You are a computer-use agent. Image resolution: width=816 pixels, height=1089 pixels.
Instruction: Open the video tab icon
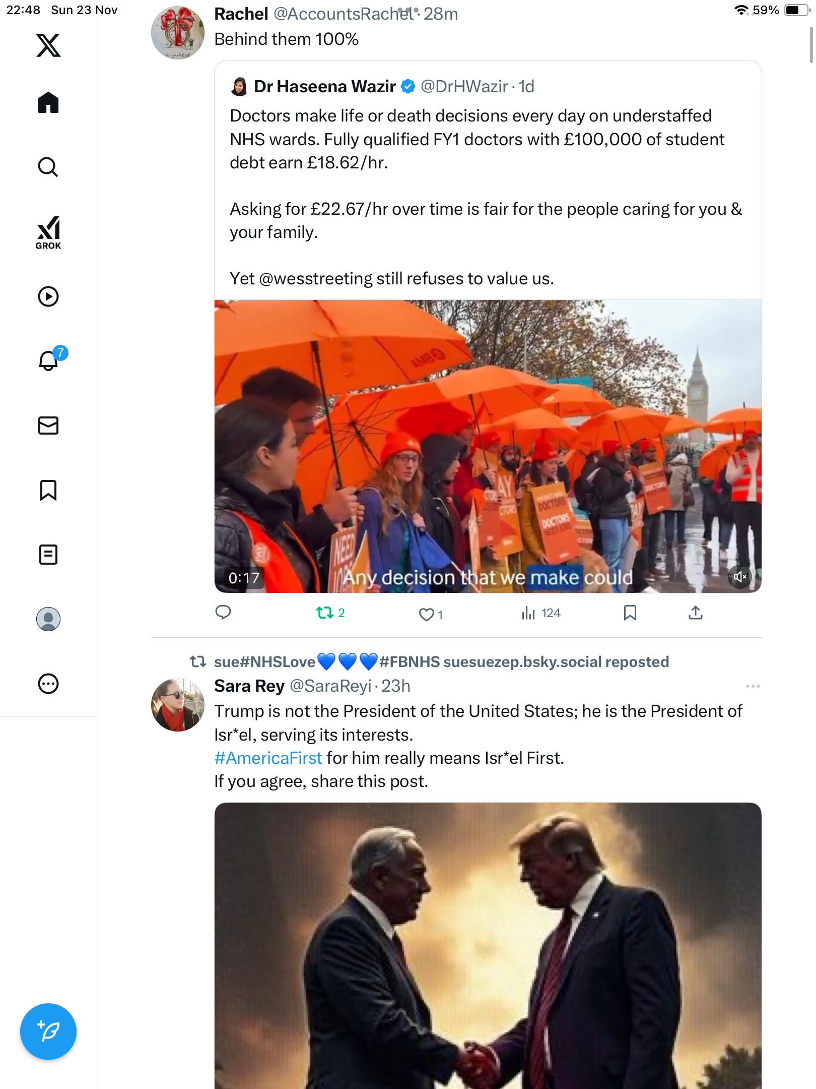48,296
